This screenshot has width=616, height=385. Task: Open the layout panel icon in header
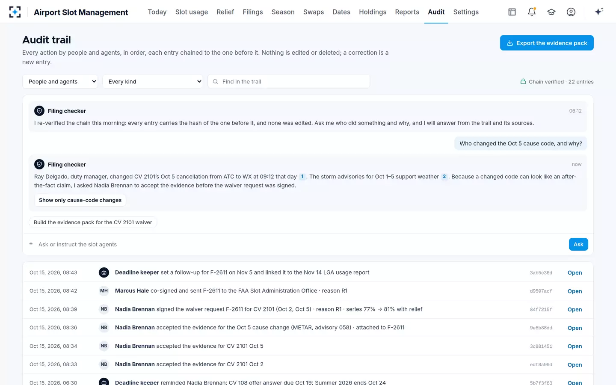(x=512, y=12)
